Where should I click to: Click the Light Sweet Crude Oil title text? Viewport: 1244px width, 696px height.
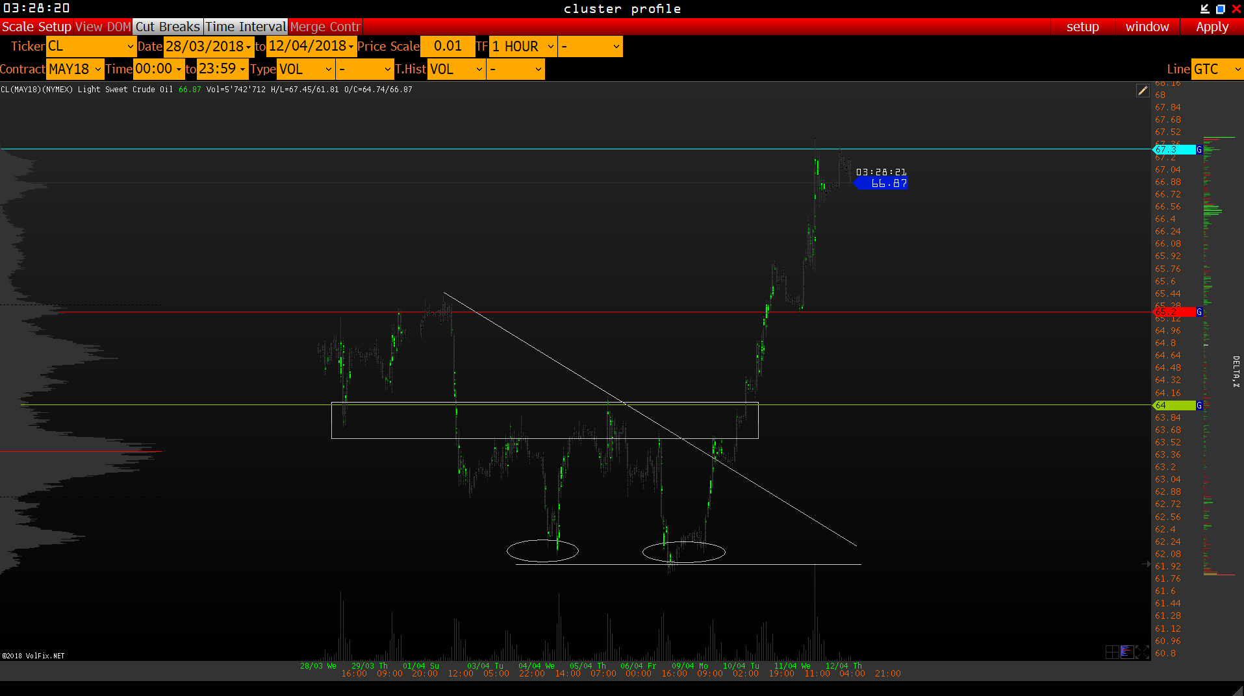[125, 90]
